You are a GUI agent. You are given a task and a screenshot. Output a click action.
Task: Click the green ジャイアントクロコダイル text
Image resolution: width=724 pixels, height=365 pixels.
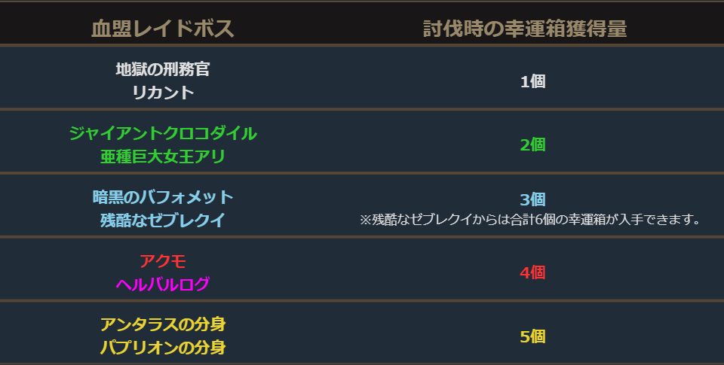pos(163,133)
